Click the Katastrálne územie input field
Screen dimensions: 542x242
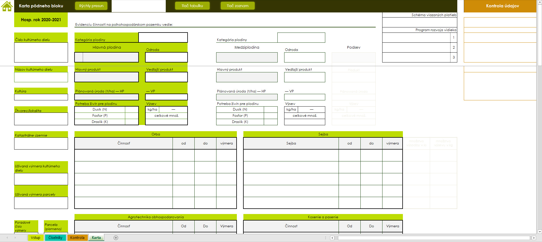click(x=41, y=144)
